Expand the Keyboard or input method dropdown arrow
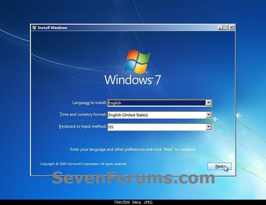 pos(208,127)
